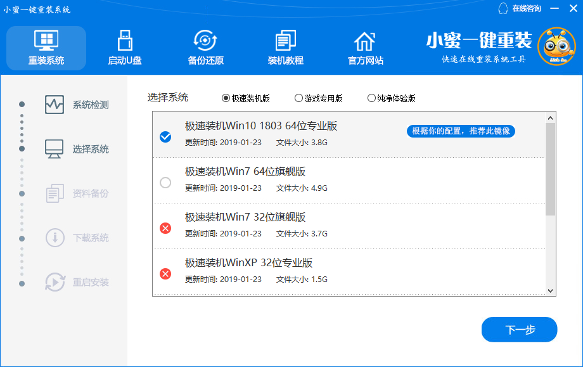This screenshot has height=367, width=583.
Task: Click the 下载系统 download step icon
Action: (x=52, y=238)
